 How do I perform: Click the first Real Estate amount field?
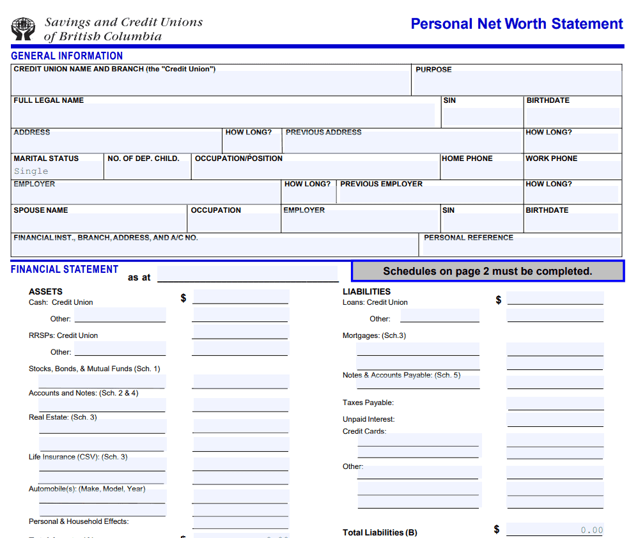[x=241, y=426]
